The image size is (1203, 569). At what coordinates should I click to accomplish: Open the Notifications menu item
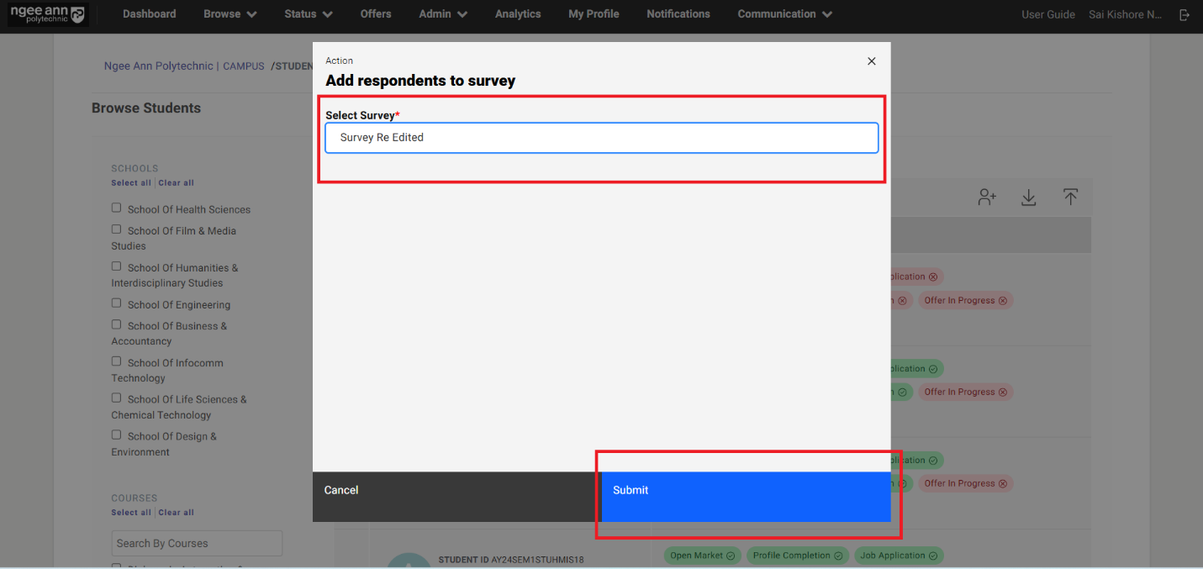tap(678, 14)
